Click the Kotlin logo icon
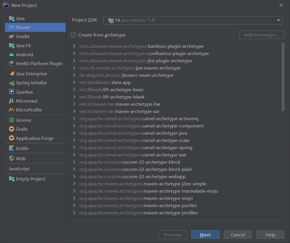This screenshot has height=243, width=290. tap(12, 148)
